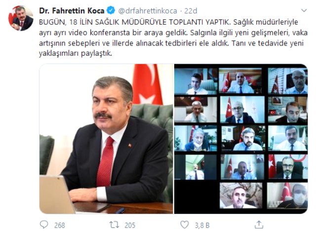Open the video conference grid image
The height and width of the screenshot is (235, 316).
click(x=241, y=139)
